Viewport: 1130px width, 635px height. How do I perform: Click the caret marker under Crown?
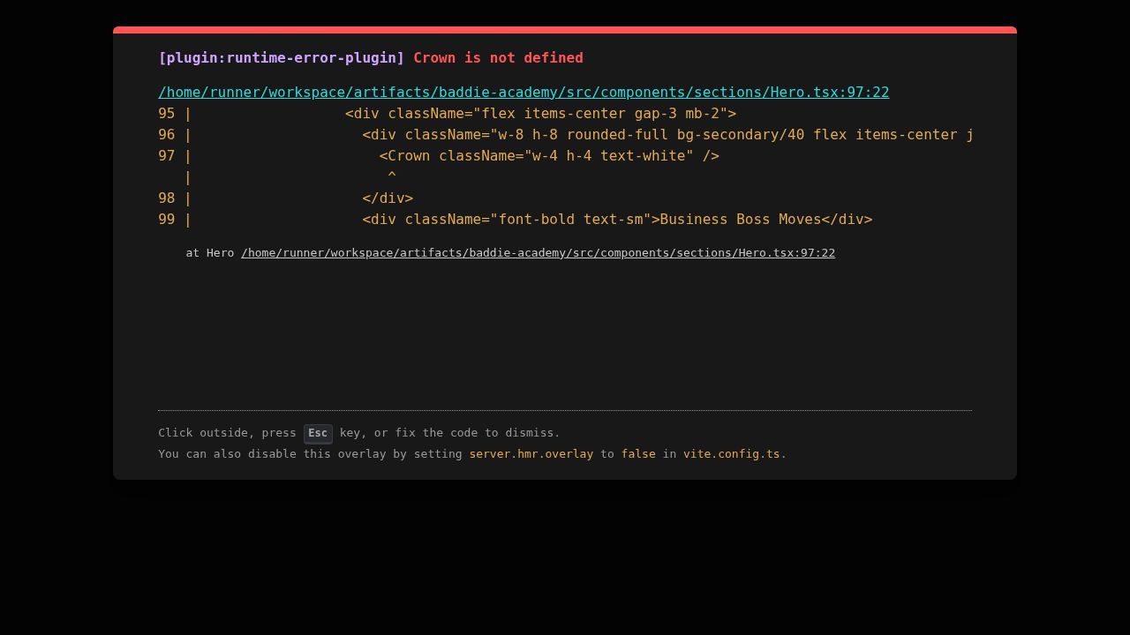pos(392,177)
